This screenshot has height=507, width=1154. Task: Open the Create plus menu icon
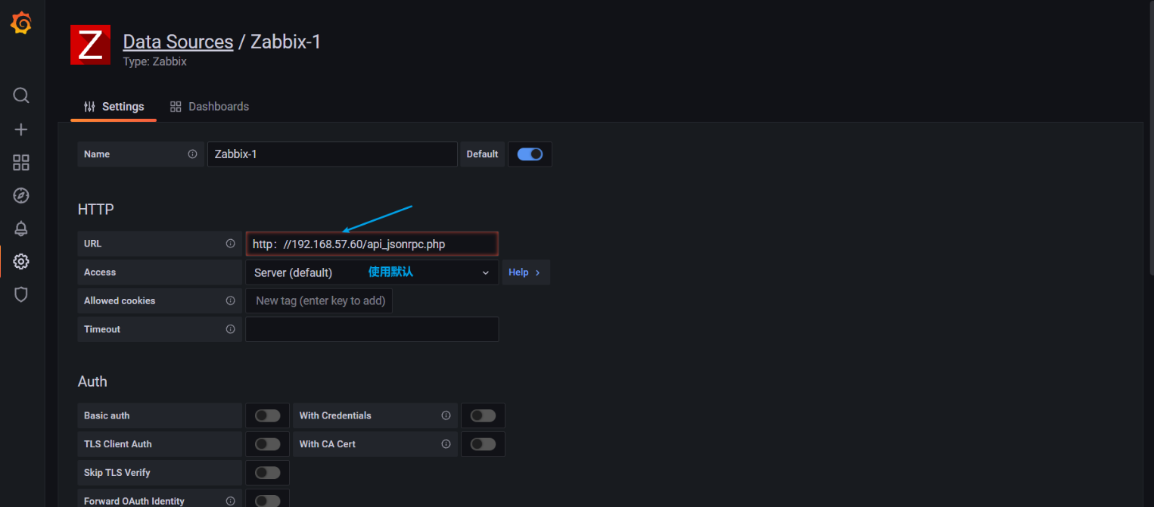coord(21,129)
